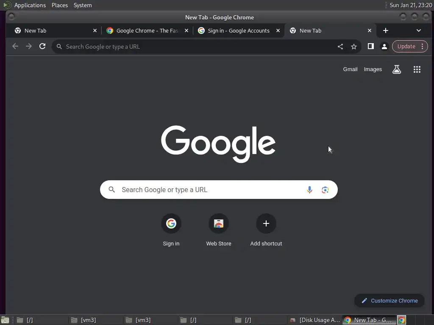Open the Places menu
Screen dimensions: 434x325
click(x=59, y=5)
